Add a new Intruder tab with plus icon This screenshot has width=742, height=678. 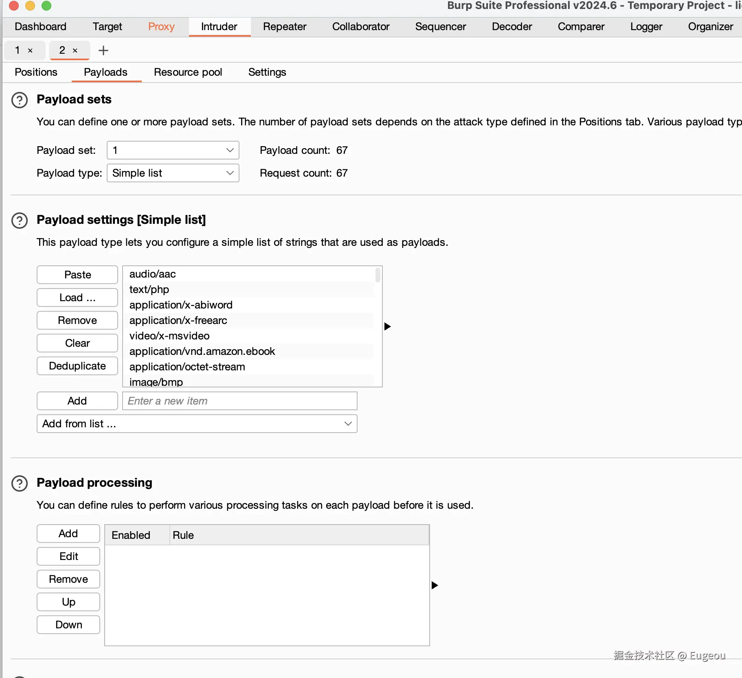[x=103, y=50]
